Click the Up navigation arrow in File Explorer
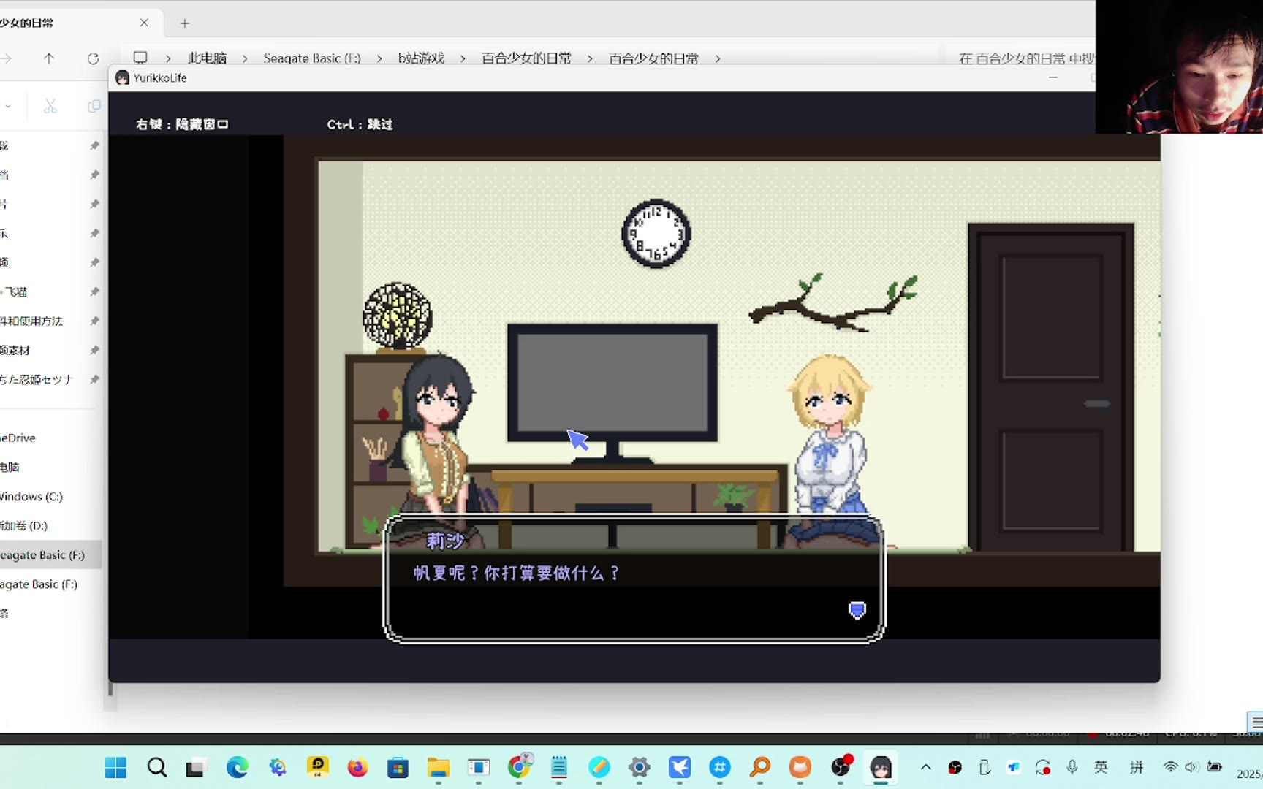 49,58
